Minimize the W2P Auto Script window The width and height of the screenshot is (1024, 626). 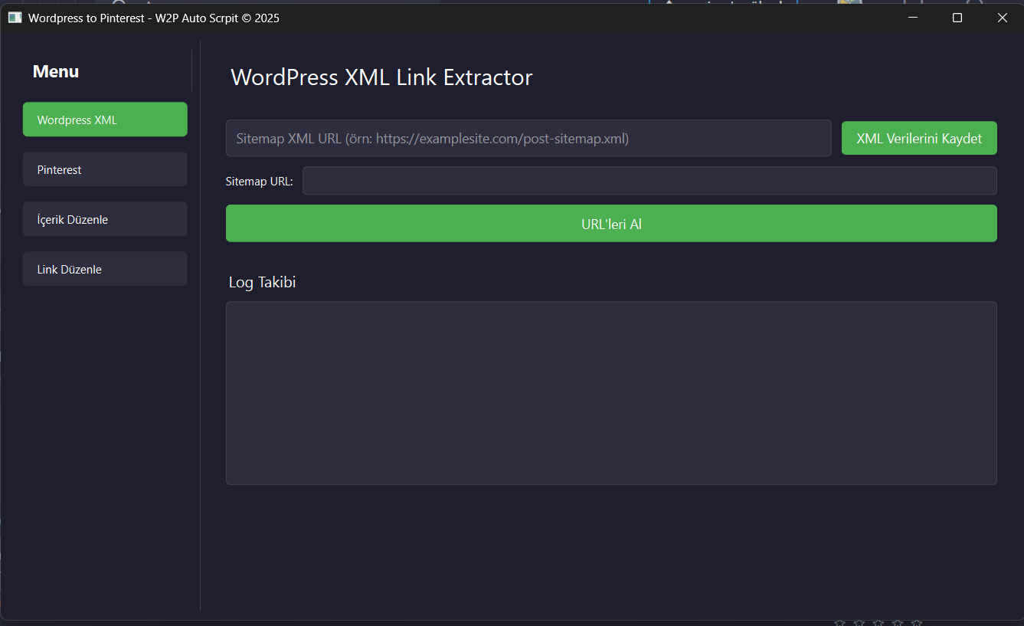pos(912,18)
